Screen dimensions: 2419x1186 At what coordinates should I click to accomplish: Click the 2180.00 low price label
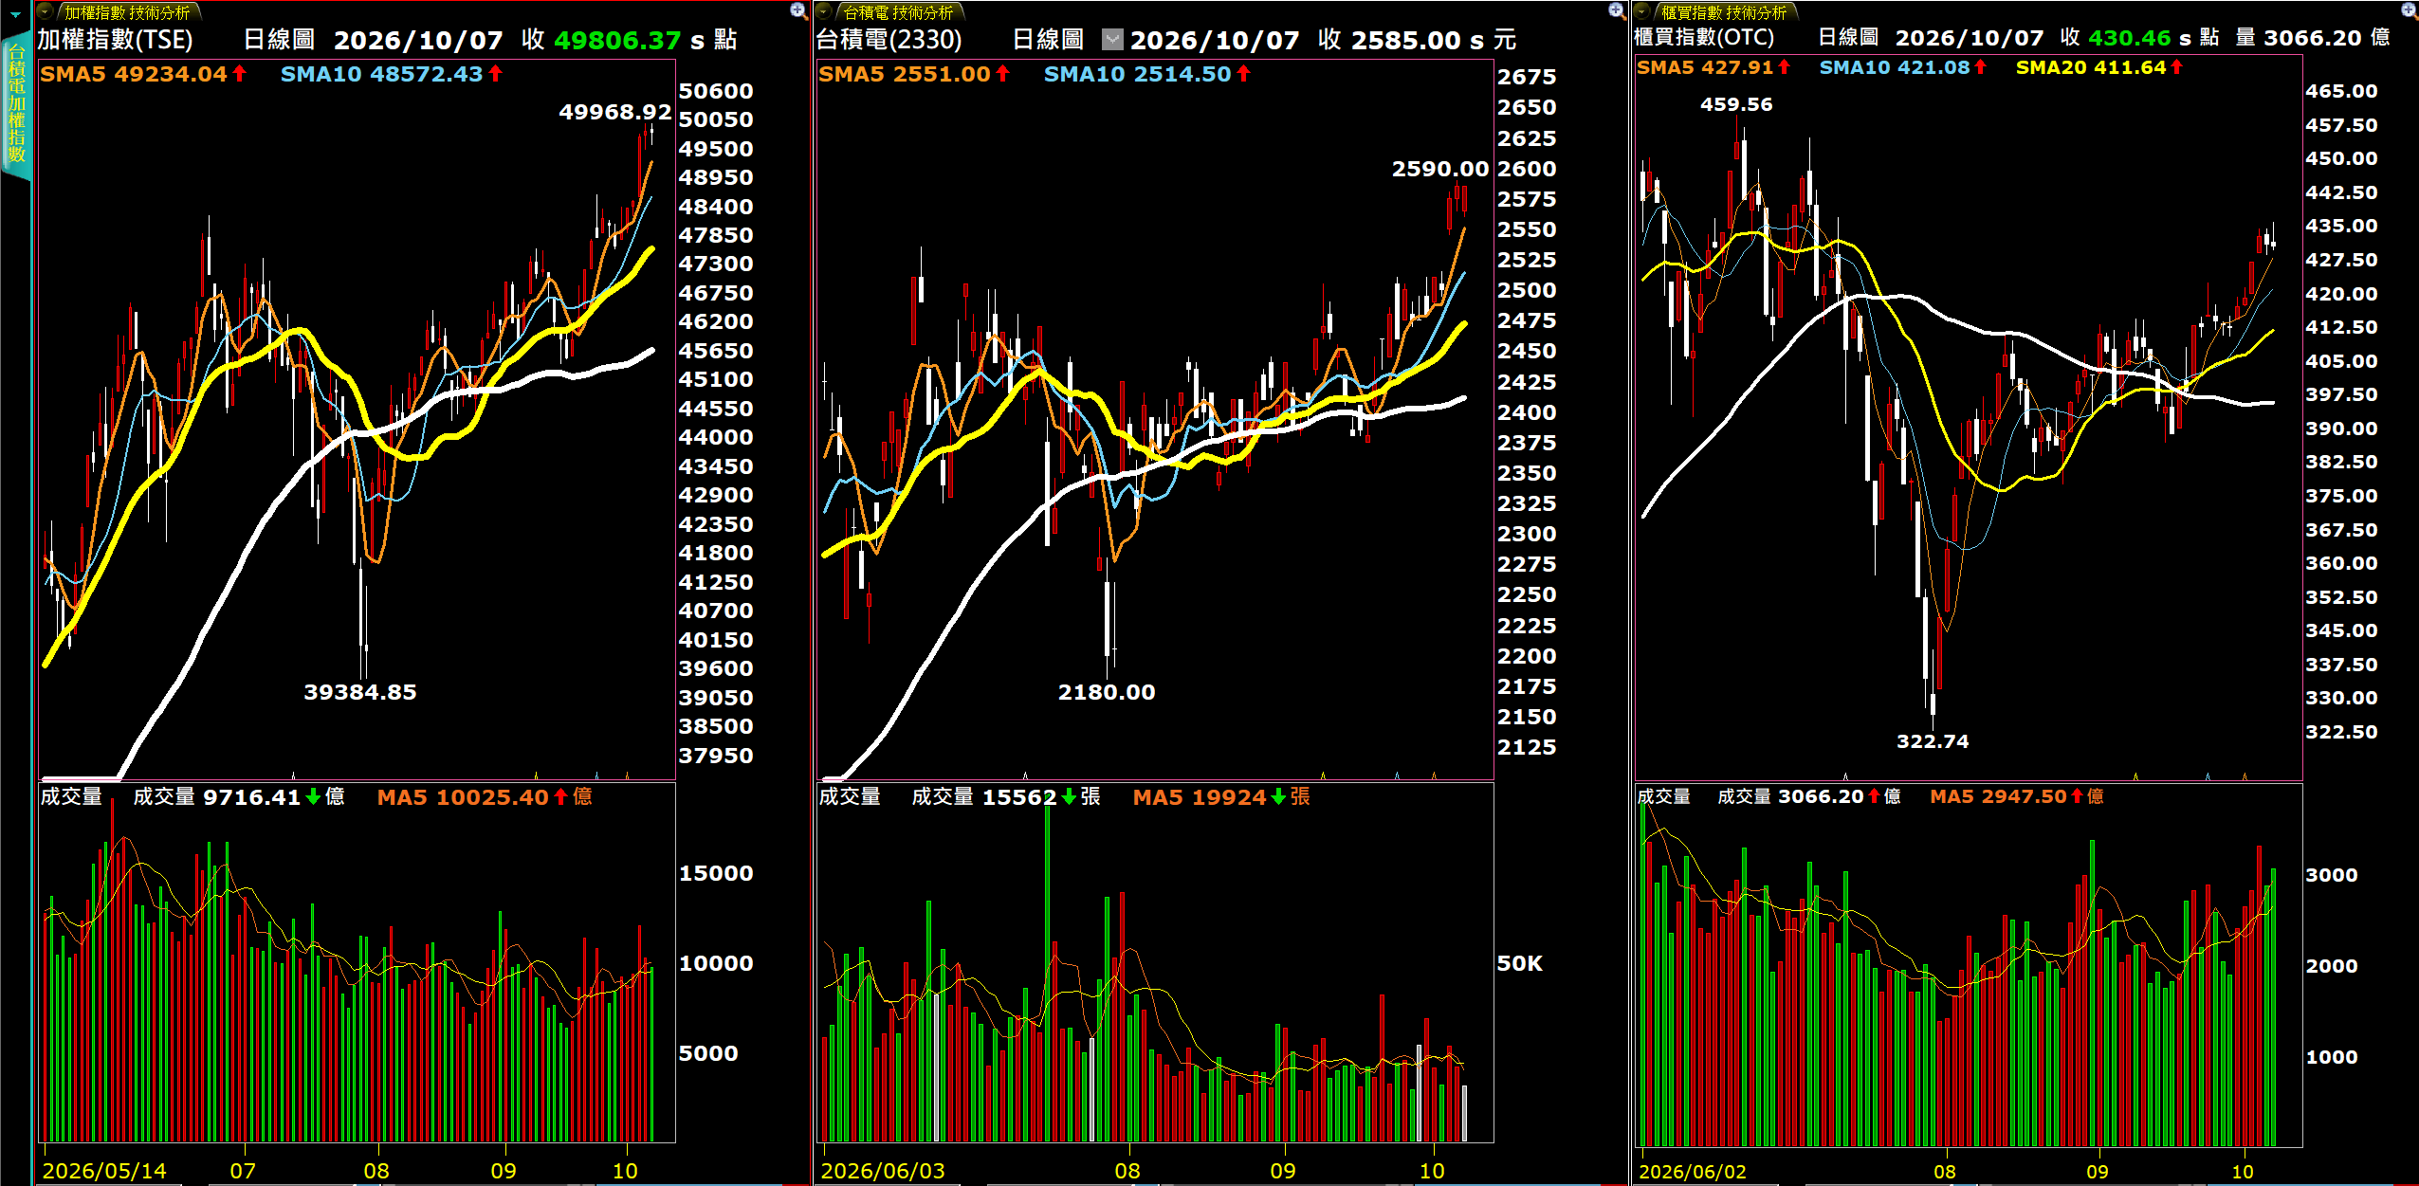click(1107, 692)
